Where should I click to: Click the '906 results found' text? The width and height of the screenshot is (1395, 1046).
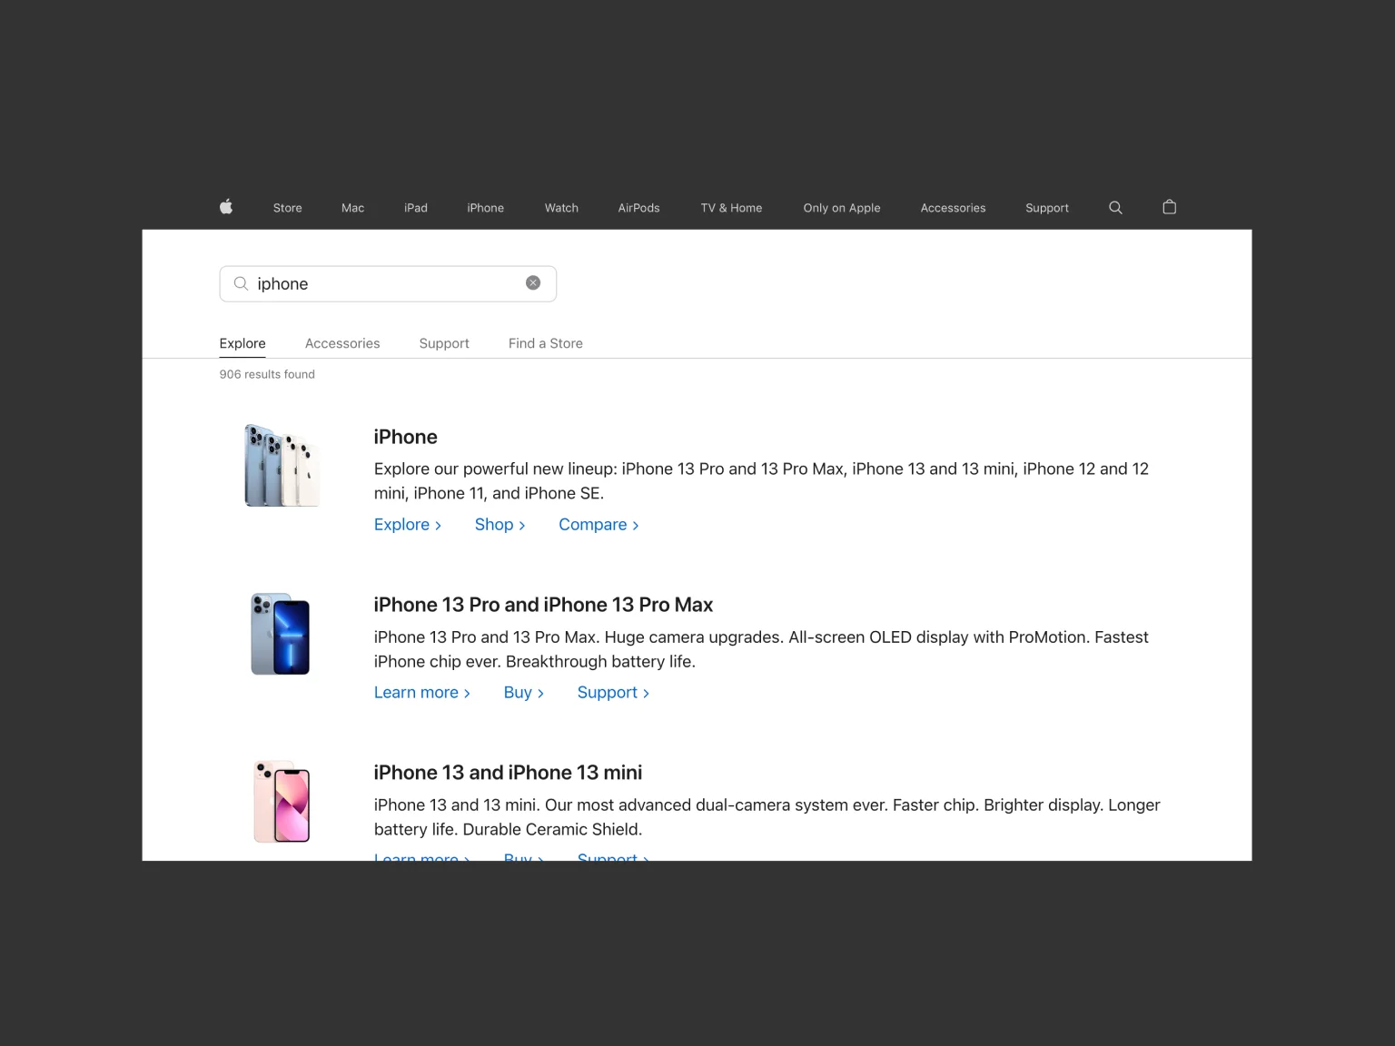tap(267, 374)
